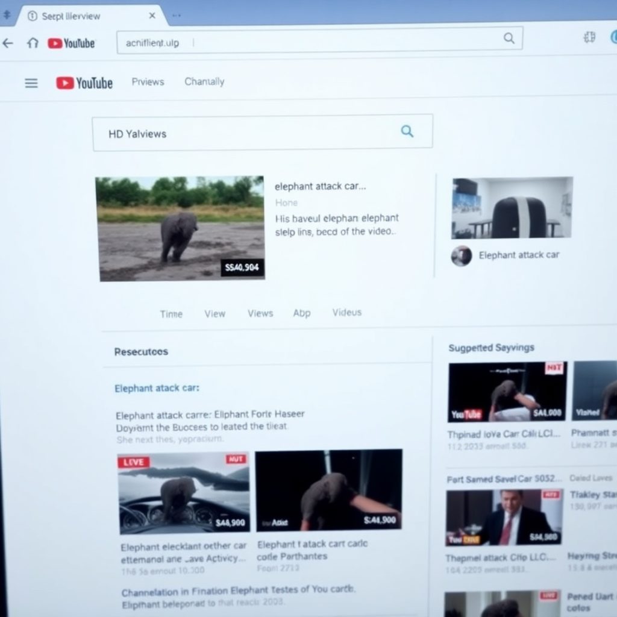
Task: Open the hamburger menu beside YouTube logo
Action: tap(31, 83)
